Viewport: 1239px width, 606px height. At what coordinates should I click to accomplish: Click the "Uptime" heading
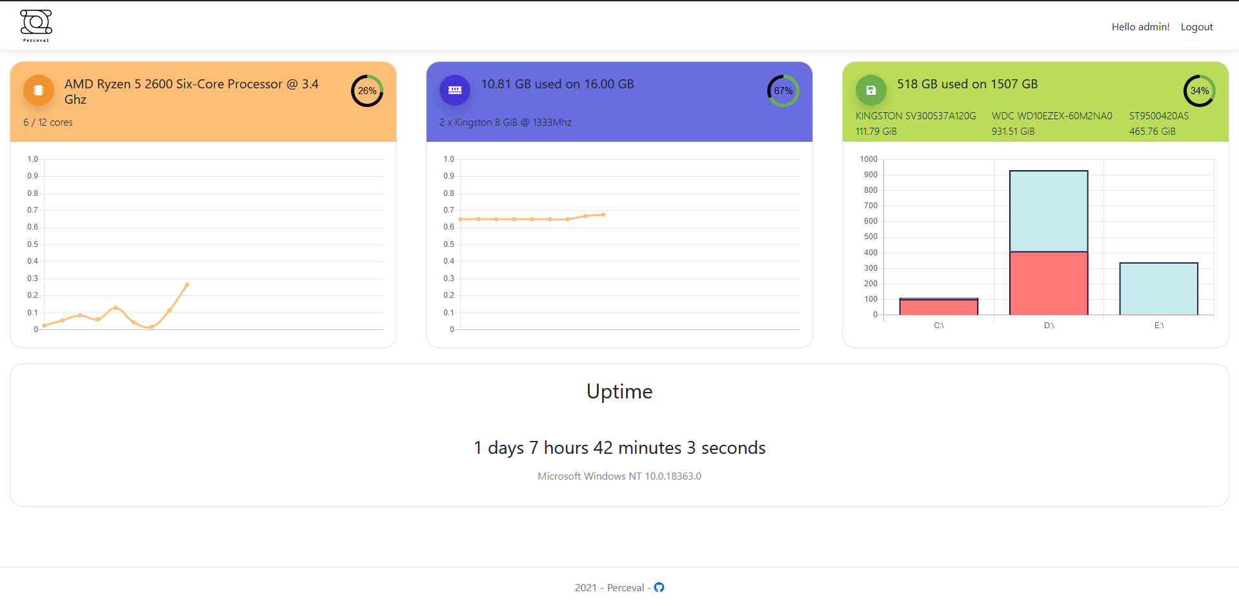619,392
